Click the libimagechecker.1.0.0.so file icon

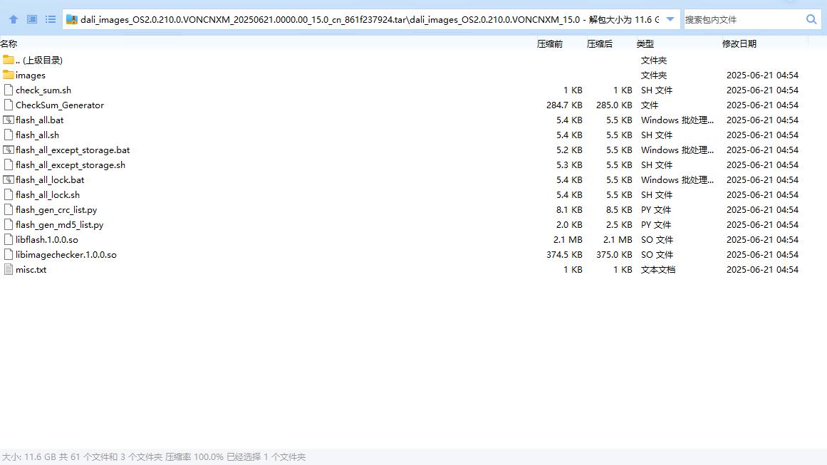[x=9, y=254]
